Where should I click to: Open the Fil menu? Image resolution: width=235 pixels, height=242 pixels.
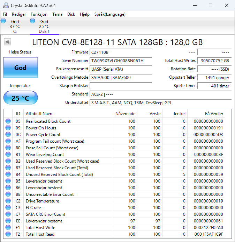(x=5, y=14)
